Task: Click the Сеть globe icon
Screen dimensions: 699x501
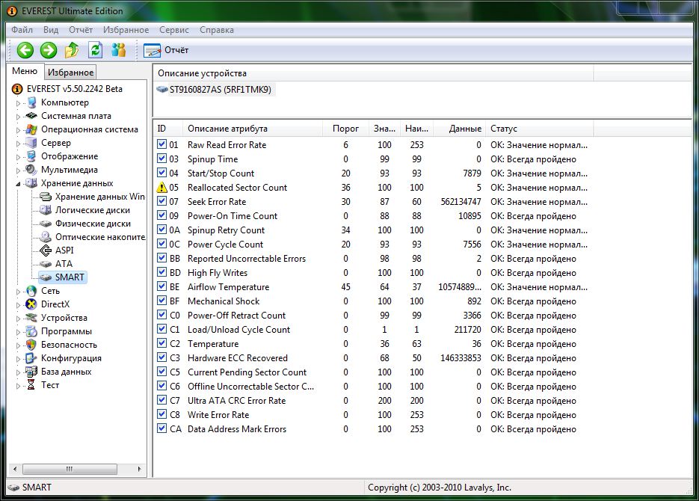Action: [31, 291]
